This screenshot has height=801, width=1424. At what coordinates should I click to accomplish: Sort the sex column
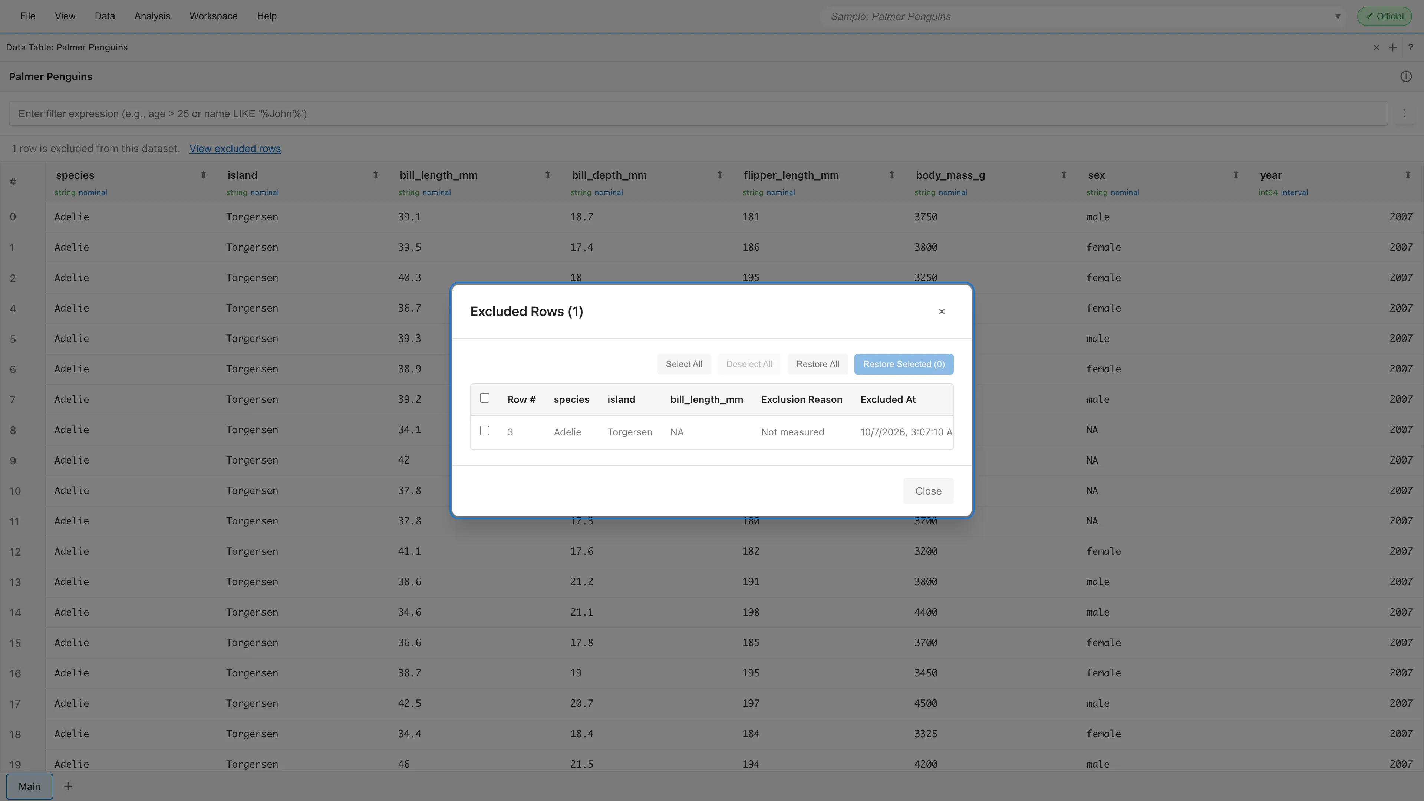(x=1236, y=175)
